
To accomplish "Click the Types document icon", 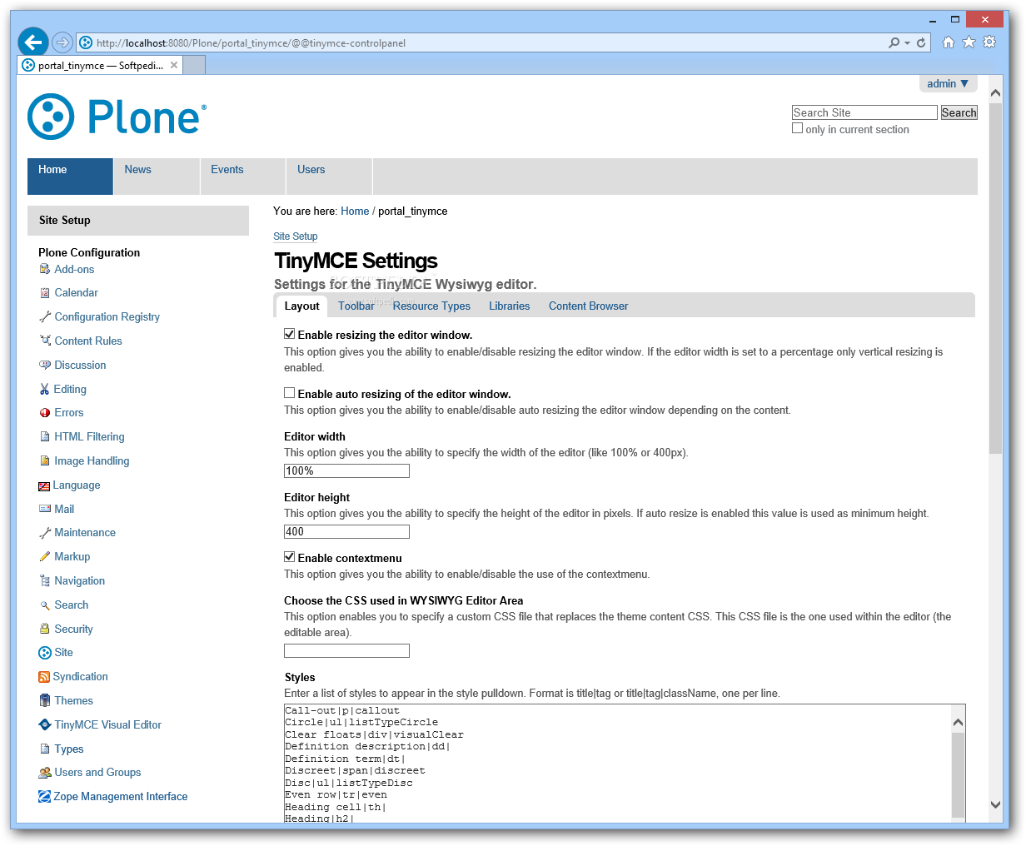I will 45,749.
